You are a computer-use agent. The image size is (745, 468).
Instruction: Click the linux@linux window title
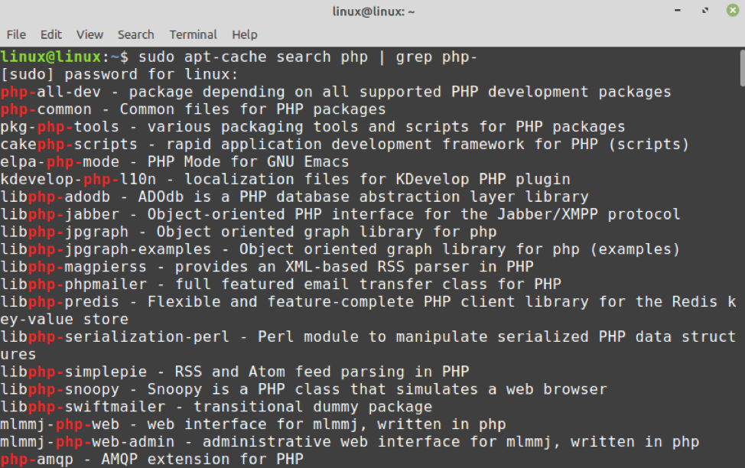point(372,11)
